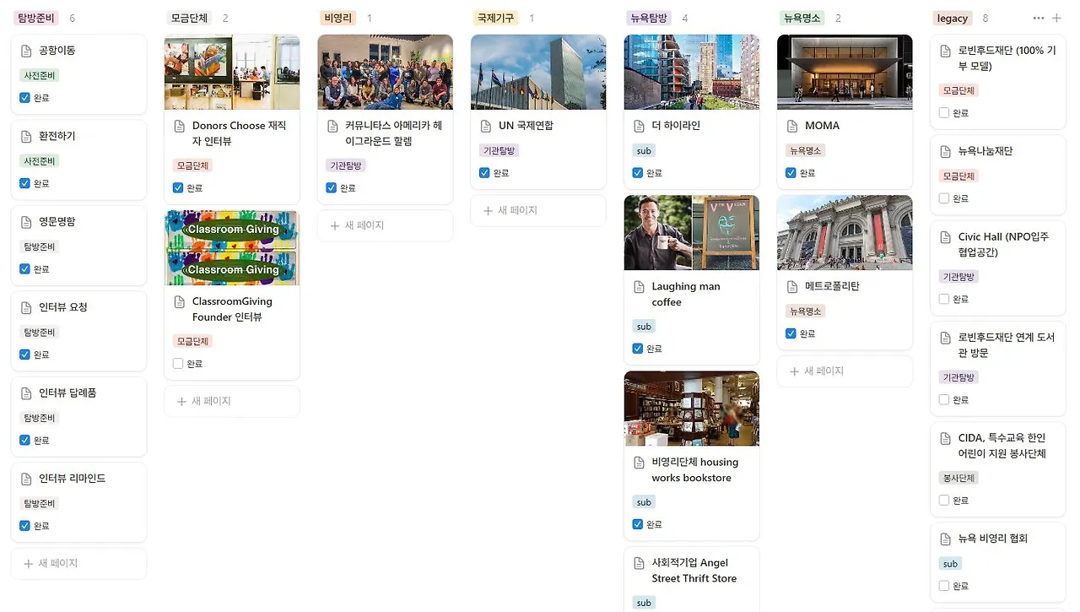The height and width of the screenshot is (612, 1080).
Task: Click the page icon for Donors Choose 재직자 인터뷰
Action: point(179,126)
